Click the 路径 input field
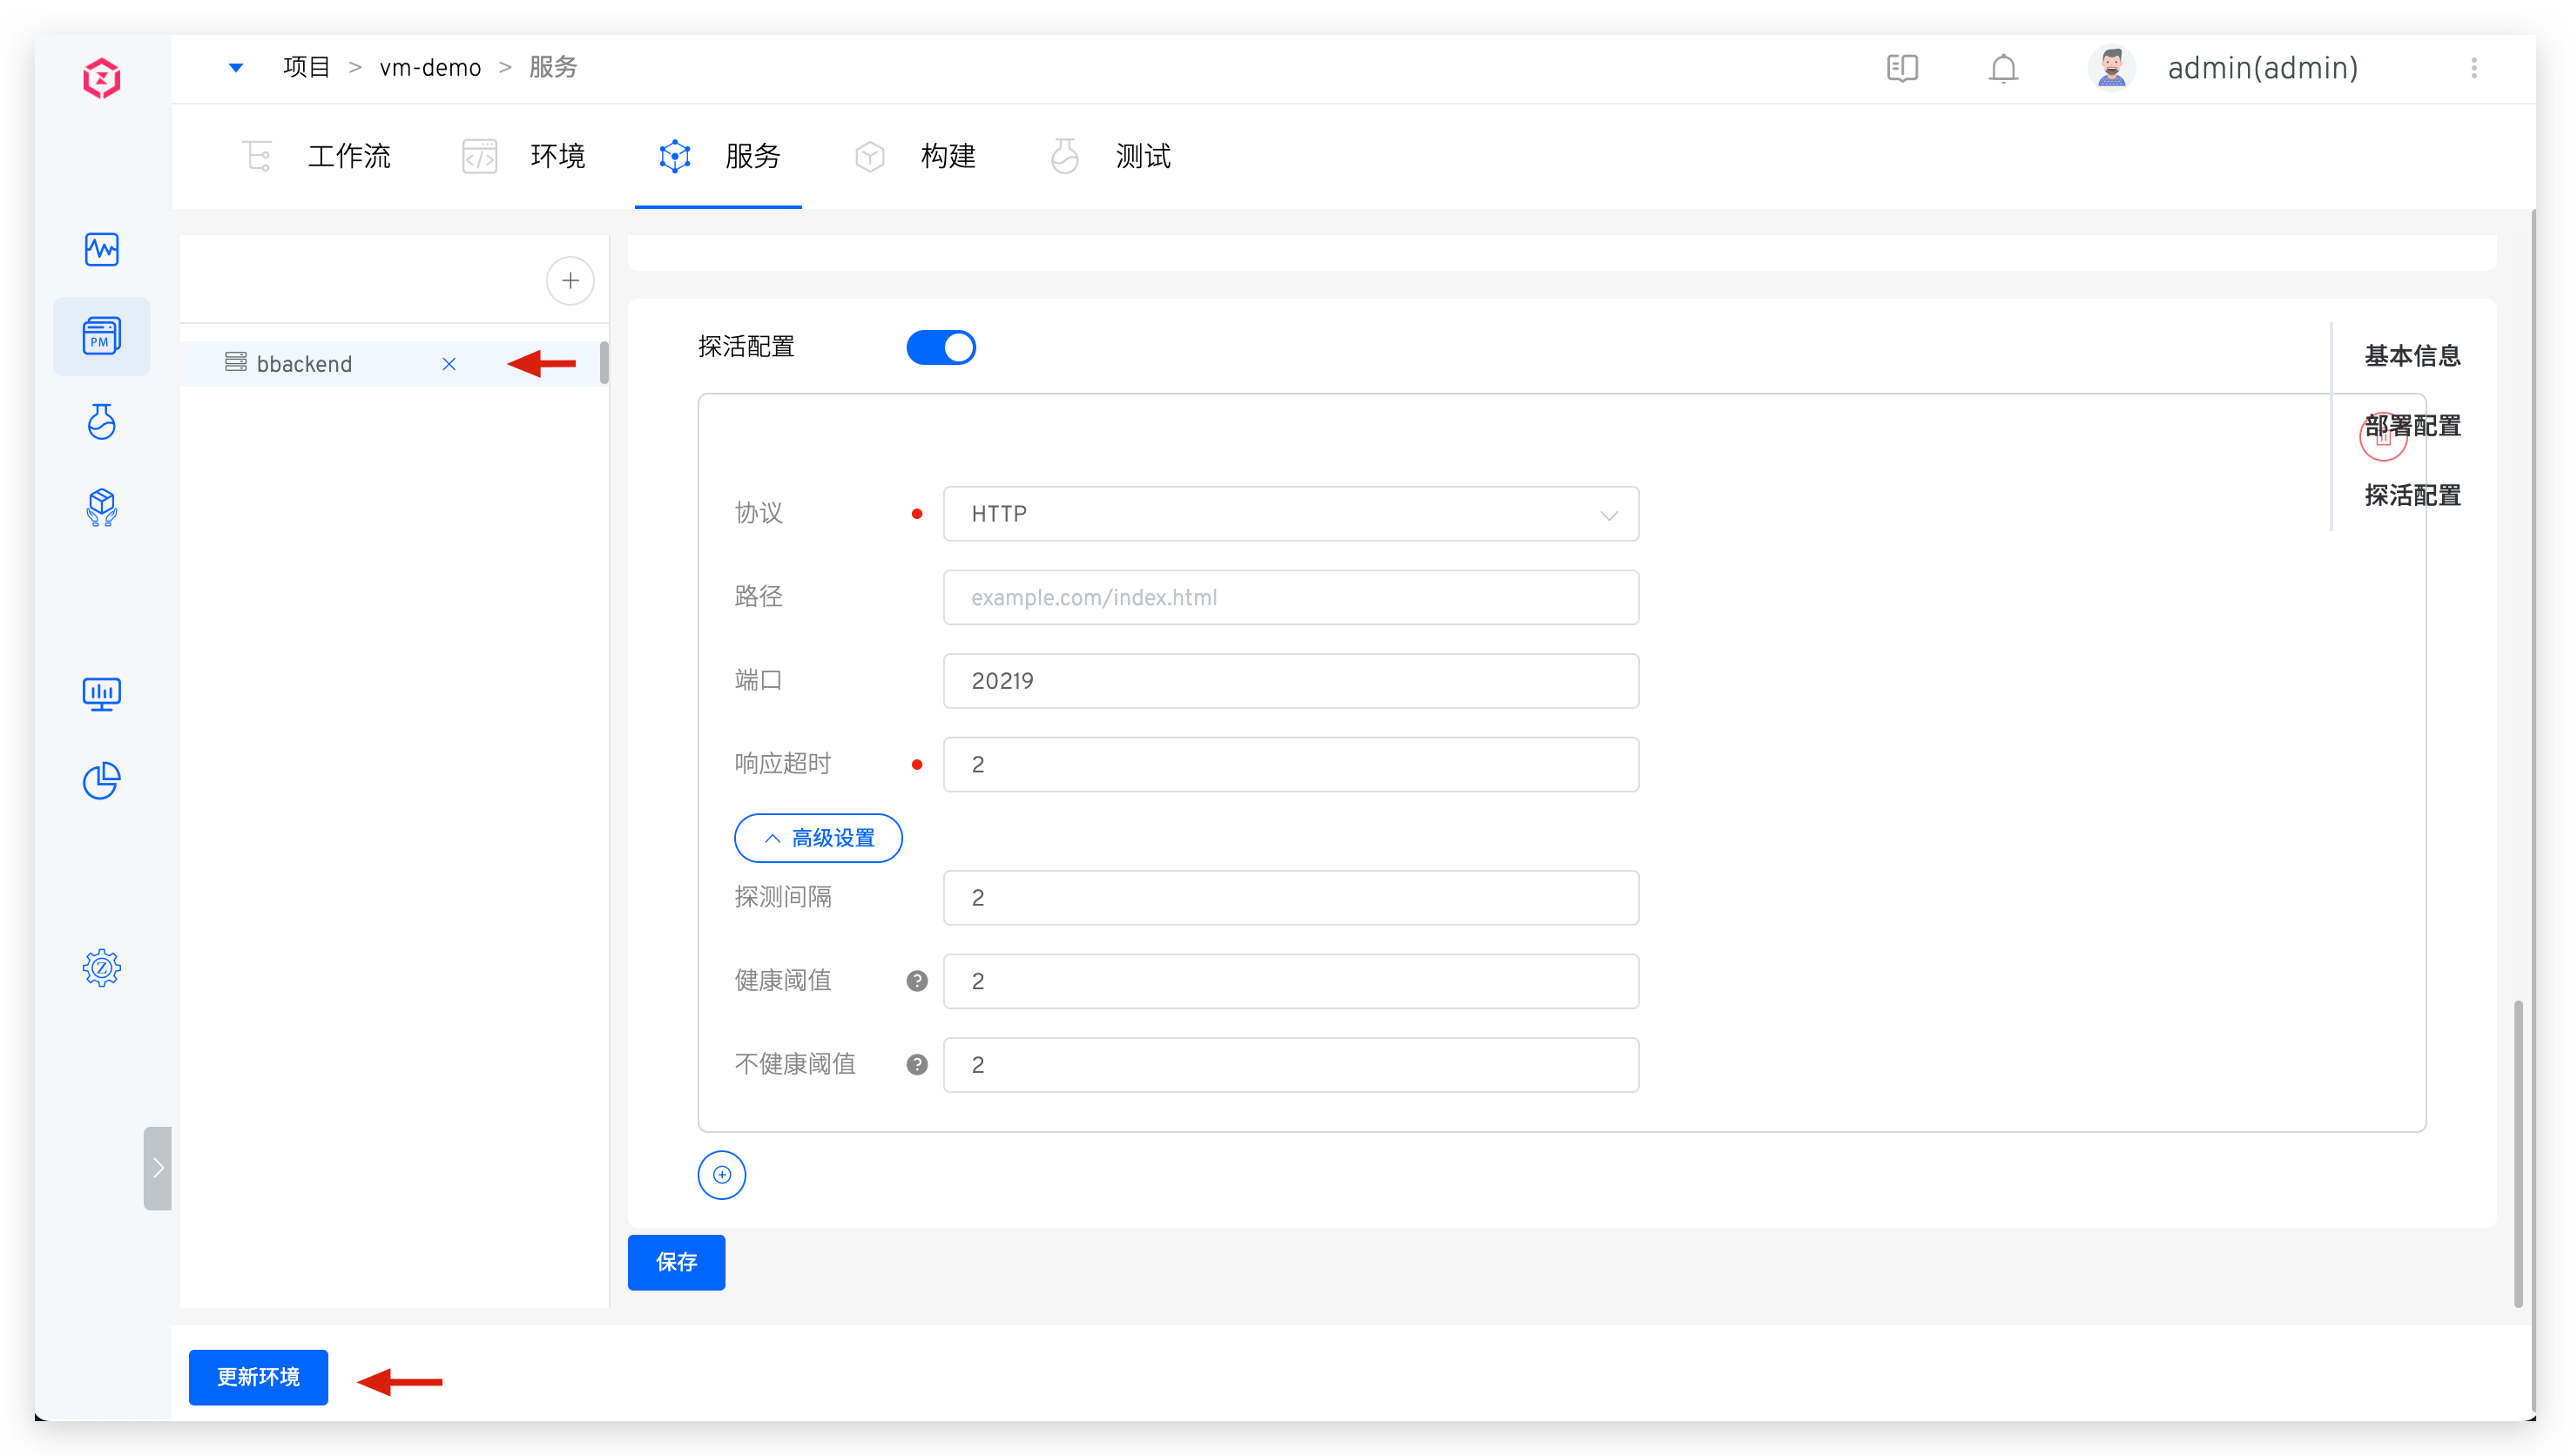Viewport: 2571px width, 1456px height. (1290, 597)
